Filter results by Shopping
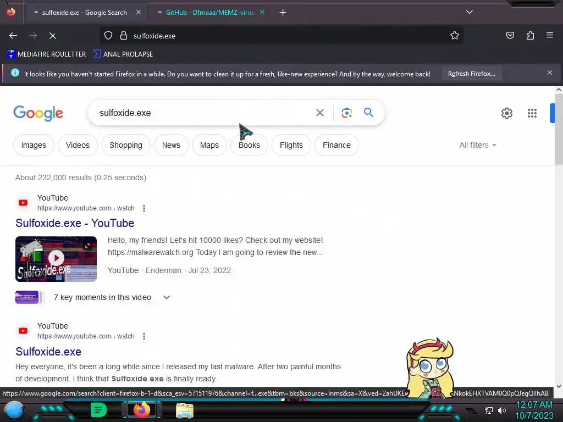 (126, 145)
